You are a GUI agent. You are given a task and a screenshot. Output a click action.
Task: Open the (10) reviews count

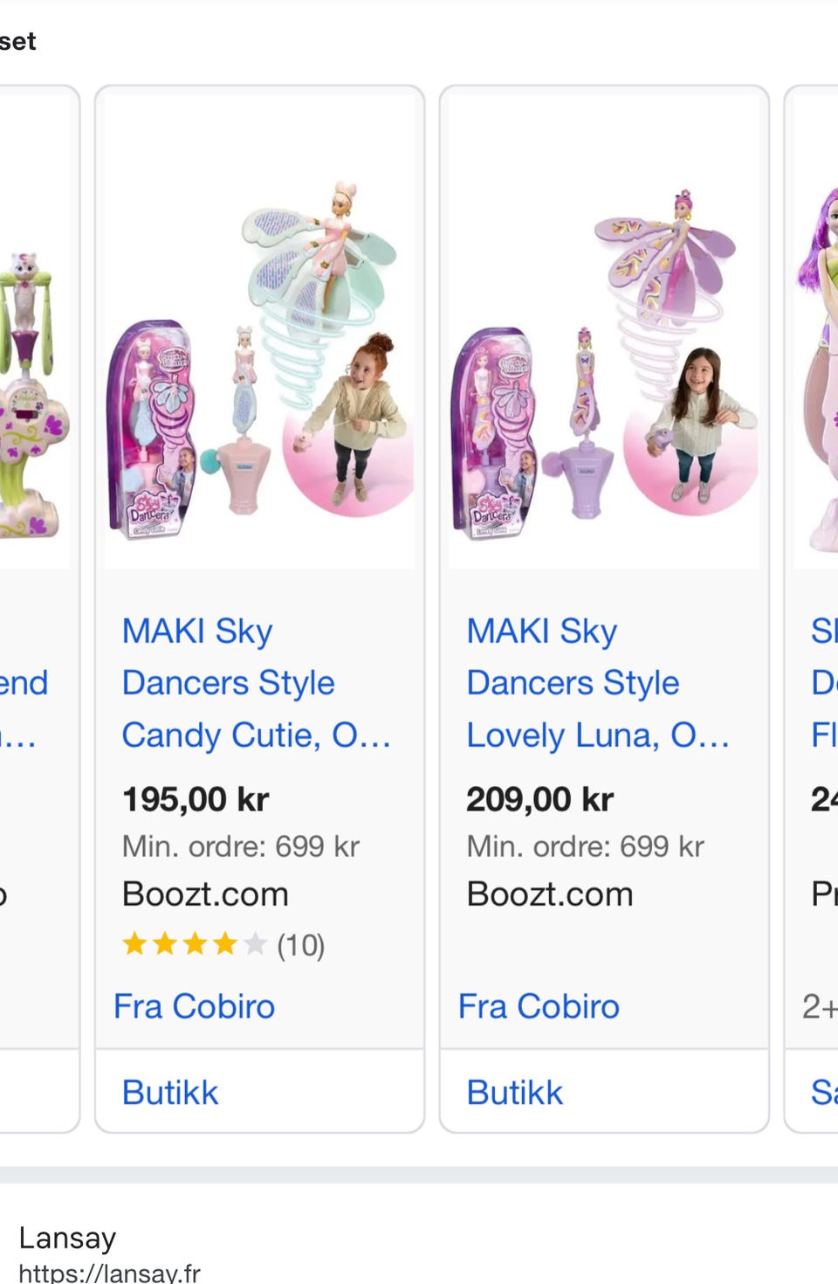[x=301, y=945]
